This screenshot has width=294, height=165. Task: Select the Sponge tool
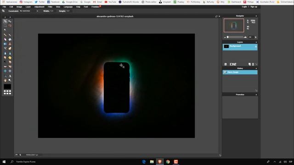pos(10,58)
